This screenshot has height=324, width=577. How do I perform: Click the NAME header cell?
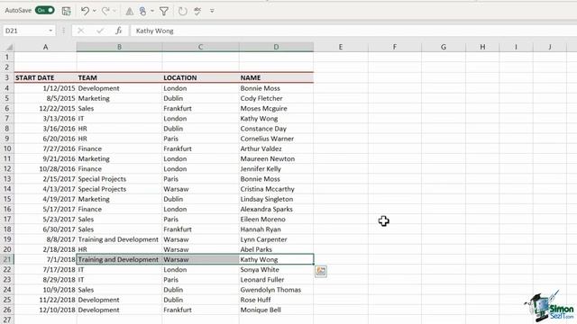pyautogui.click(x=277, y=78)
